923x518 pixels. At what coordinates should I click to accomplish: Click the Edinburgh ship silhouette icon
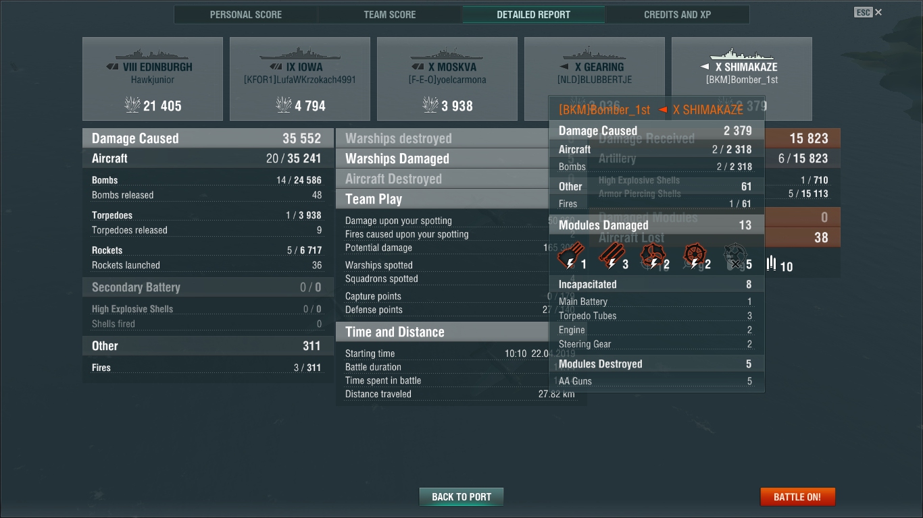click(x=153, y=54)
